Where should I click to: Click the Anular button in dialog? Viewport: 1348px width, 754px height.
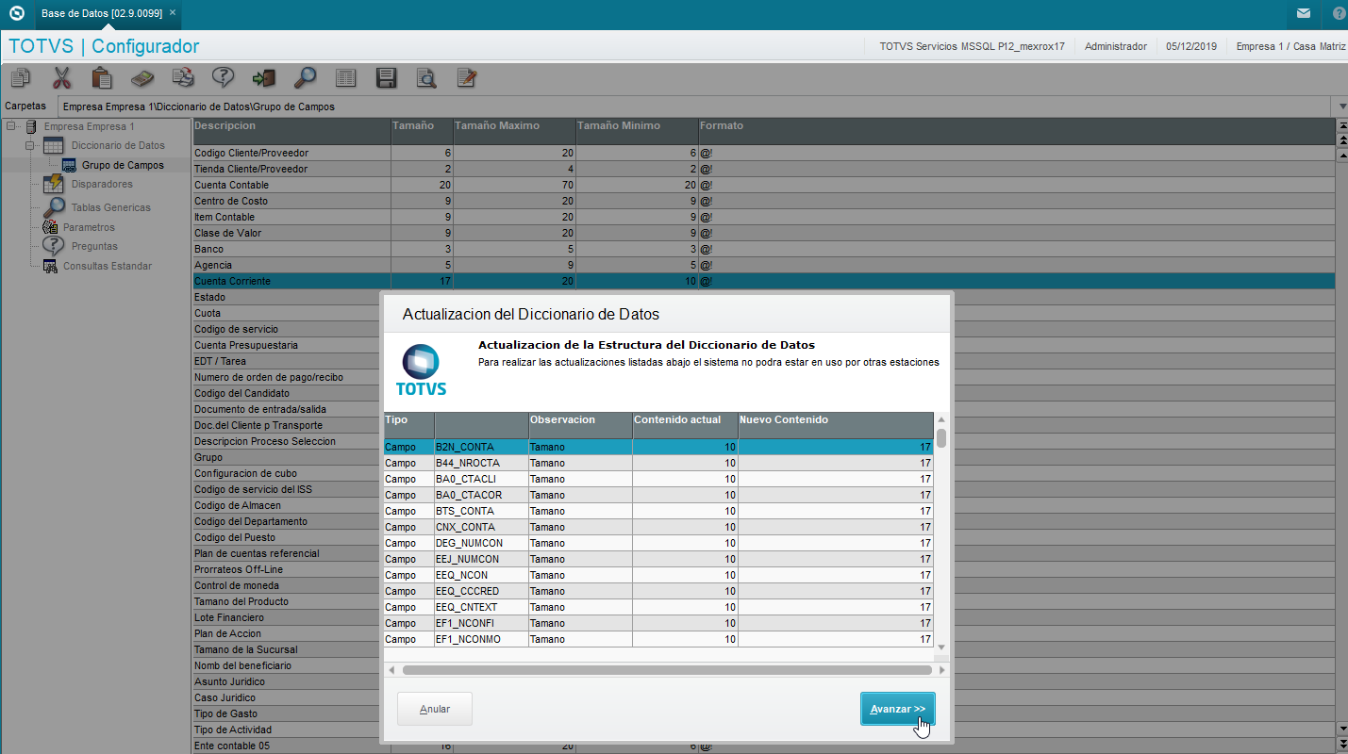(x=435, y=709)
